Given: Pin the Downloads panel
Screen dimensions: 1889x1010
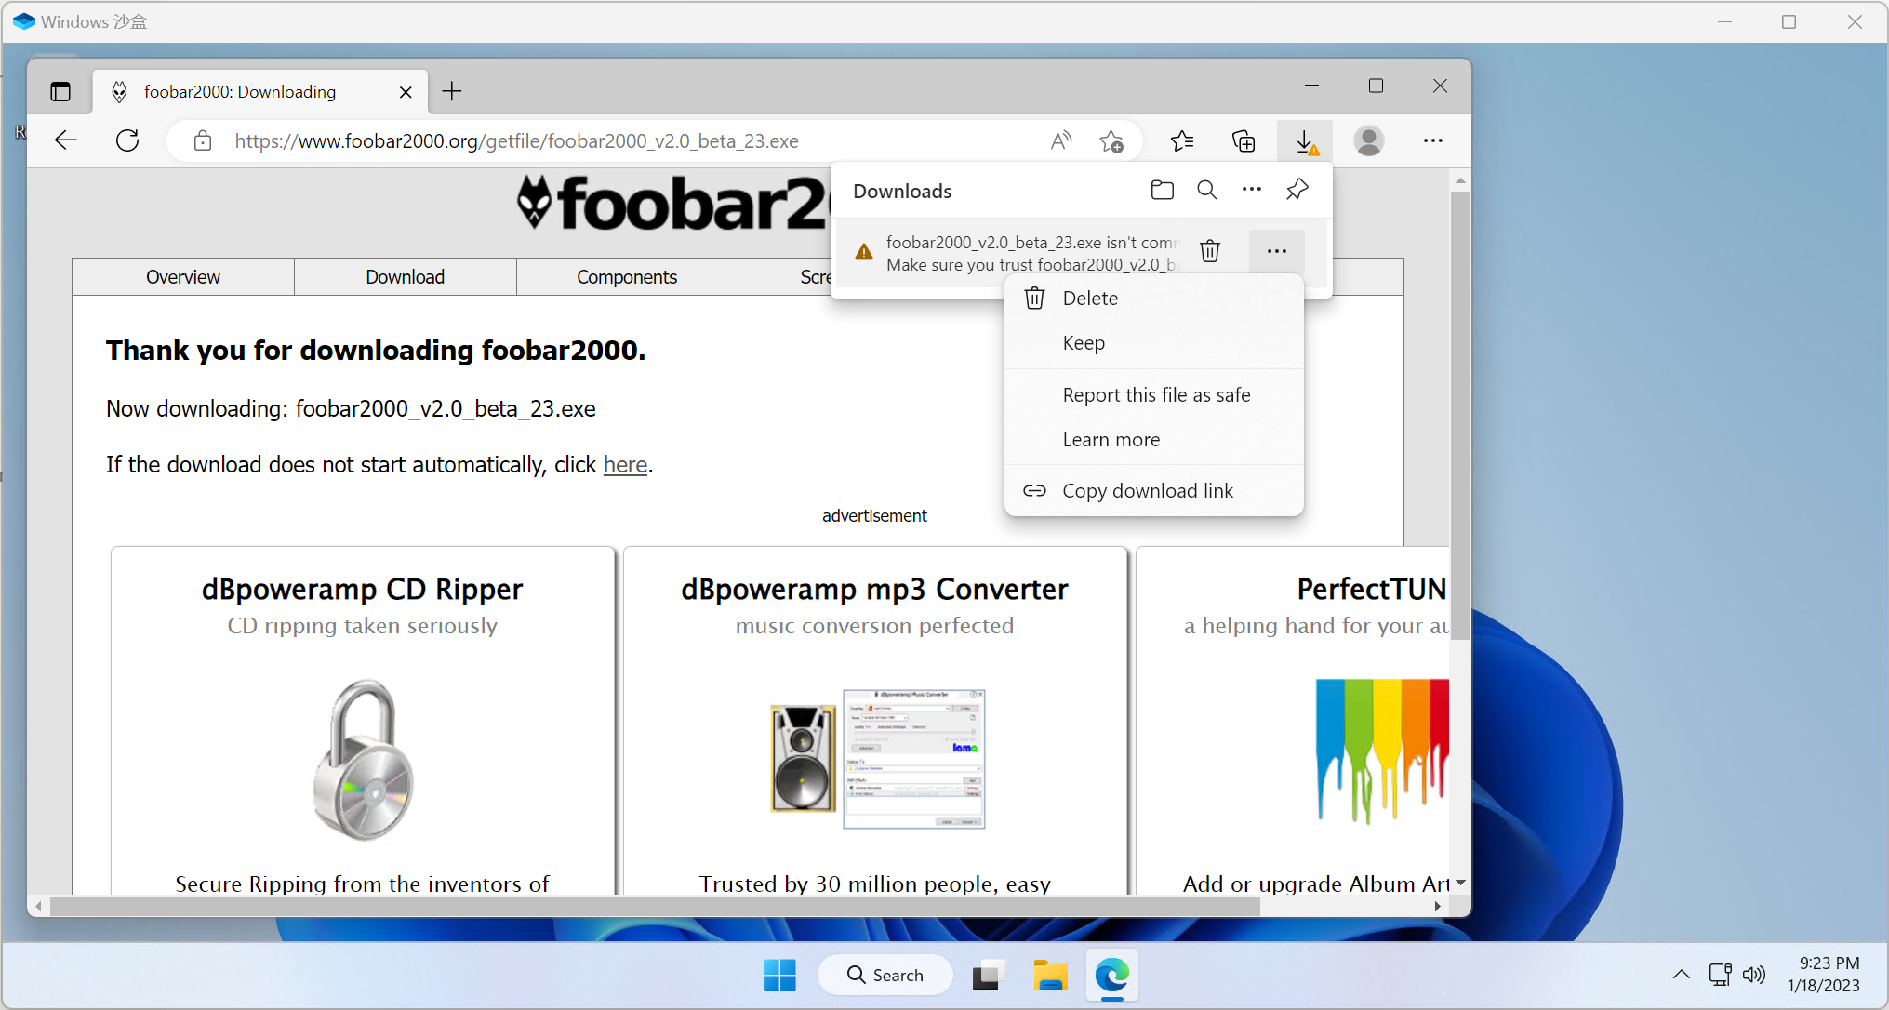Looking at the screenshot, I should click(x=1297, y=191).
